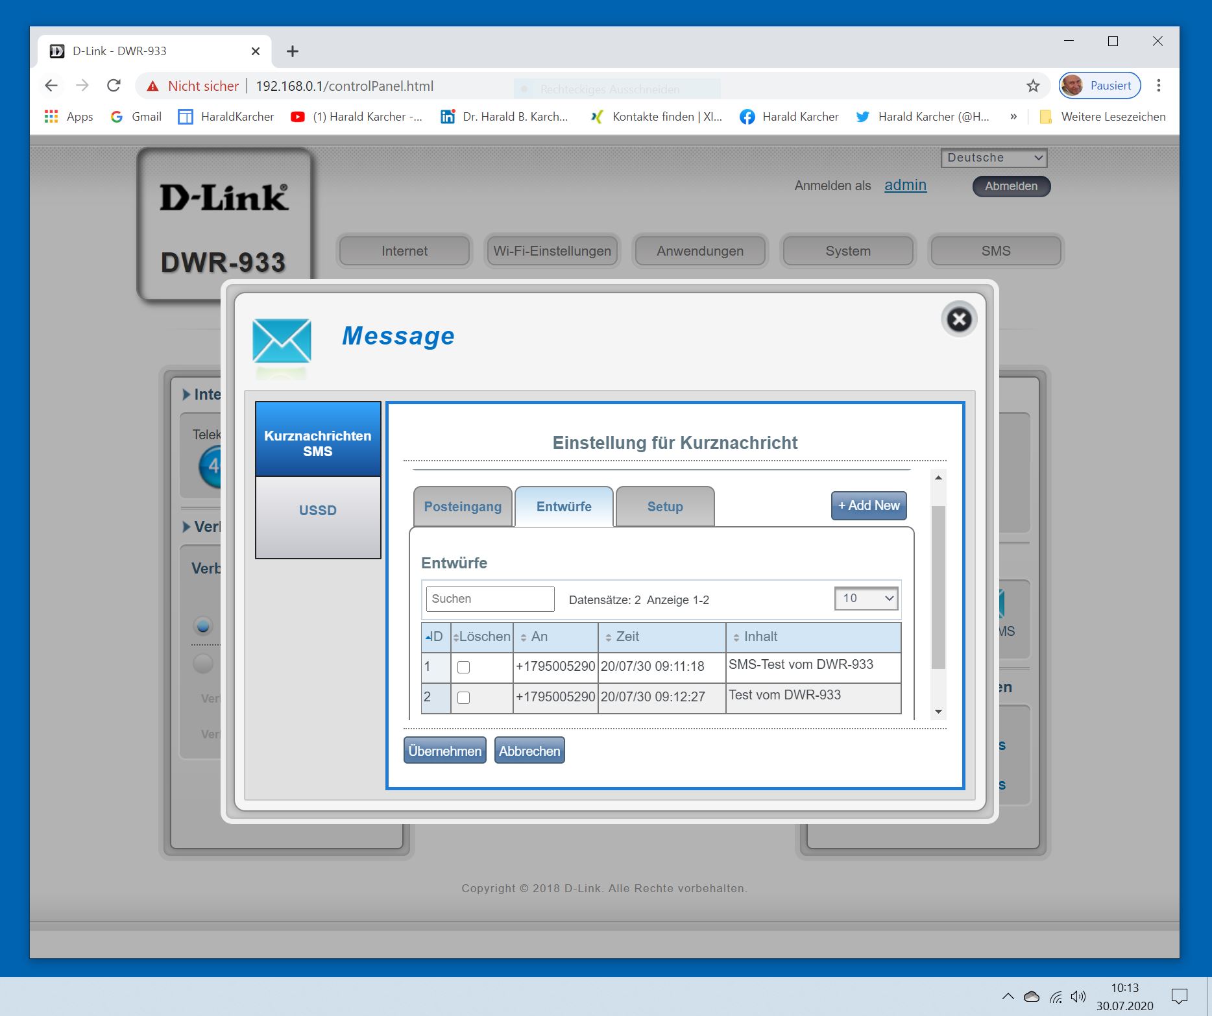Click the draft content 'Test vom DWR-933'
Viewport: 1212px width, 1016px height.
(784, 695)
